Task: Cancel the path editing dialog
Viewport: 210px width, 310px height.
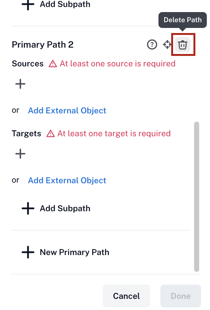Action: pyautogui.click(x=126, y=296)
